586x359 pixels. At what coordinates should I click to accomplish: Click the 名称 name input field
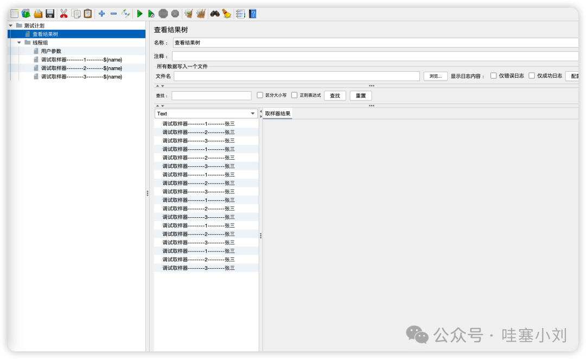[375, 42]
